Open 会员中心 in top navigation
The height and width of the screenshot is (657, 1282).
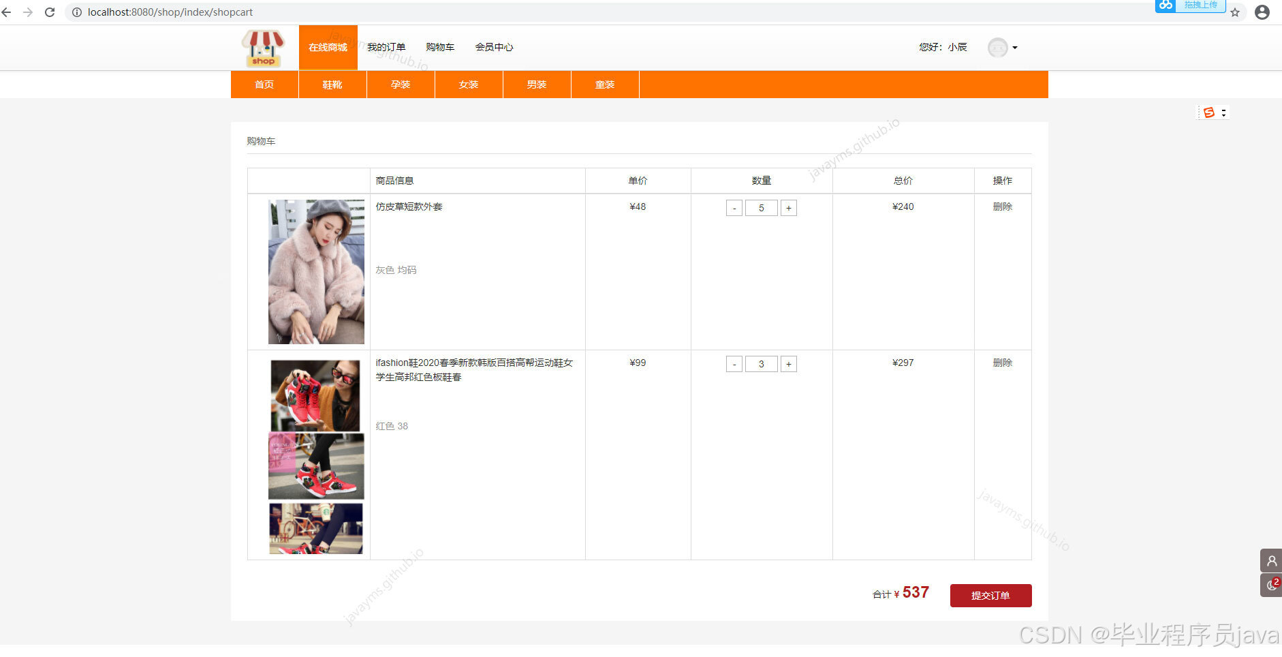click(494, 47)
